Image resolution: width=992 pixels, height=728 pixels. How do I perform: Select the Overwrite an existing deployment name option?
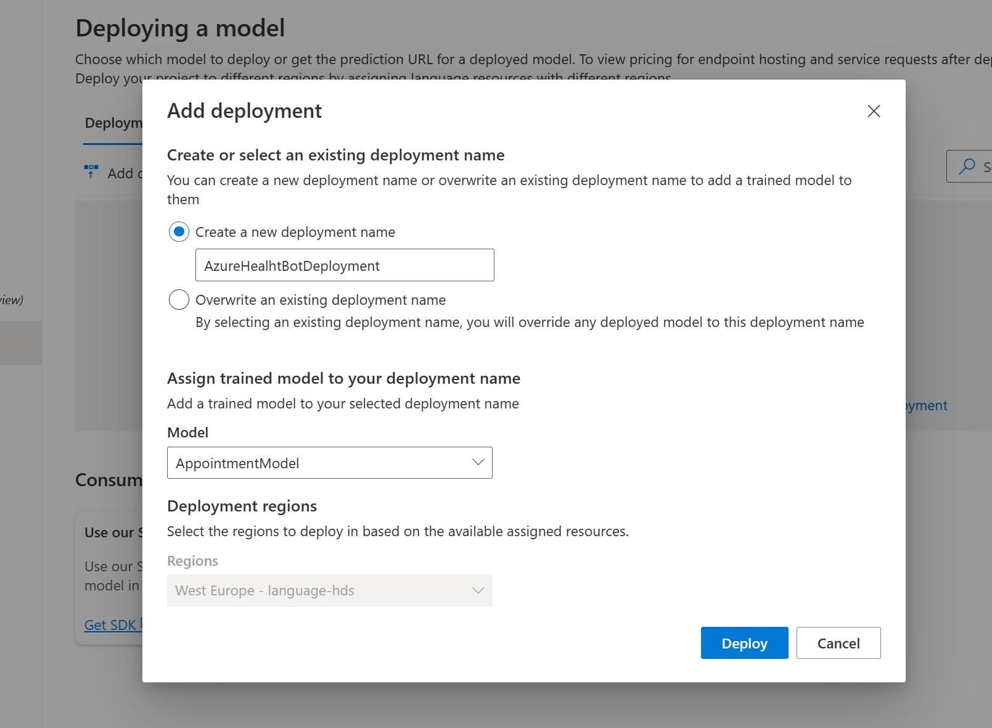179,299
